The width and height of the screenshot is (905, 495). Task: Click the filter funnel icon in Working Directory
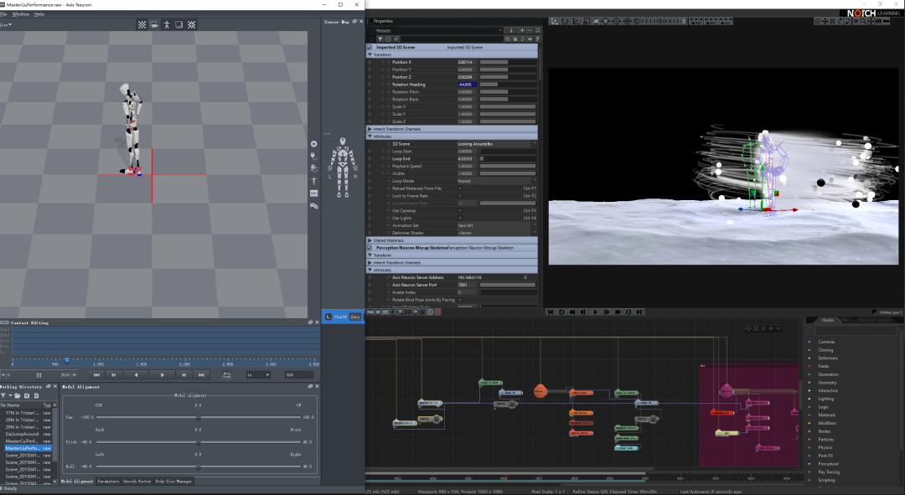point(3,396)
